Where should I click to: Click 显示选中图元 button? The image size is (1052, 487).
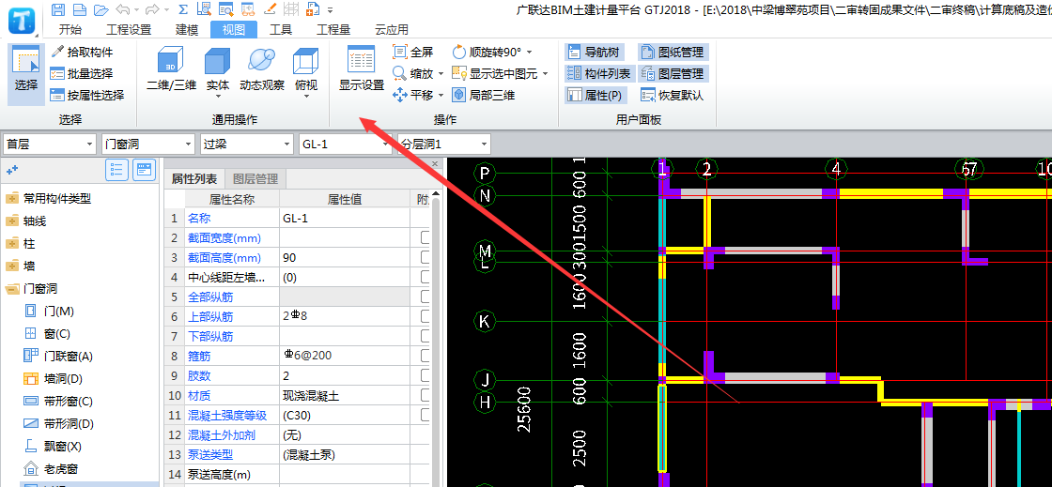[x=495, y=74]
